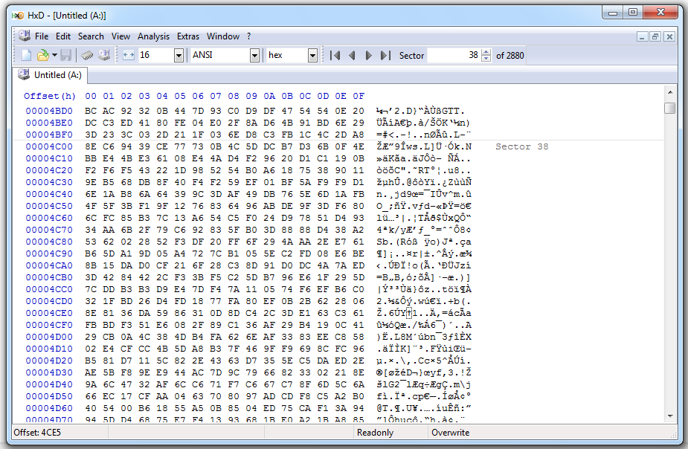Open the Edit menu

(63, 36)
